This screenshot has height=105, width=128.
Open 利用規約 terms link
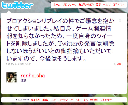(x=94, y=100)
